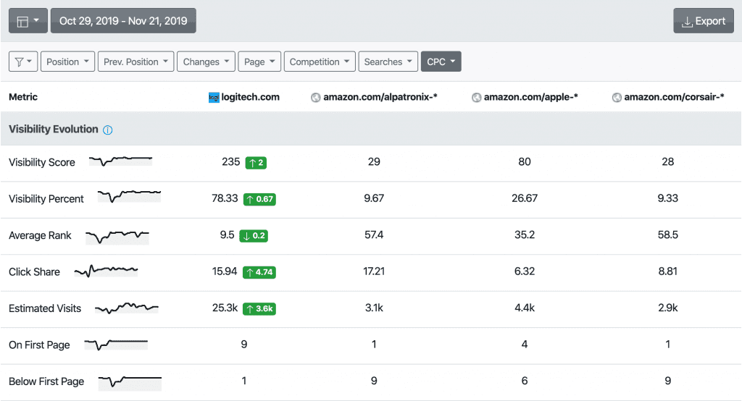Viewport: 742px width, 401px height.
Task: Click the Visibility Percent sparkline chart
Action: pos(129,195)
